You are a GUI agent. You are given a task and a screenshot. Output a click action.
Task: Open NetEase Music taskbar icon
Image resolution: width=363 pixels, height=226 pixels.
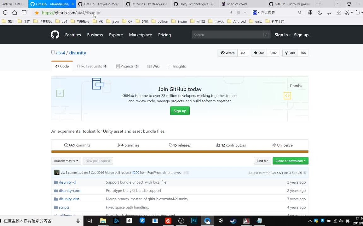click(x=168, y=221)
